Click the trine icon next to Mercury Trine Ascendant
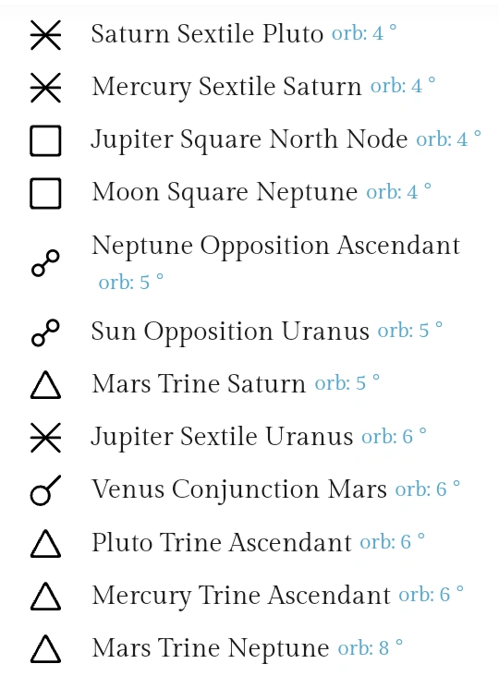Viewport: 499px width, 676px height. click(x=45, y=597)
